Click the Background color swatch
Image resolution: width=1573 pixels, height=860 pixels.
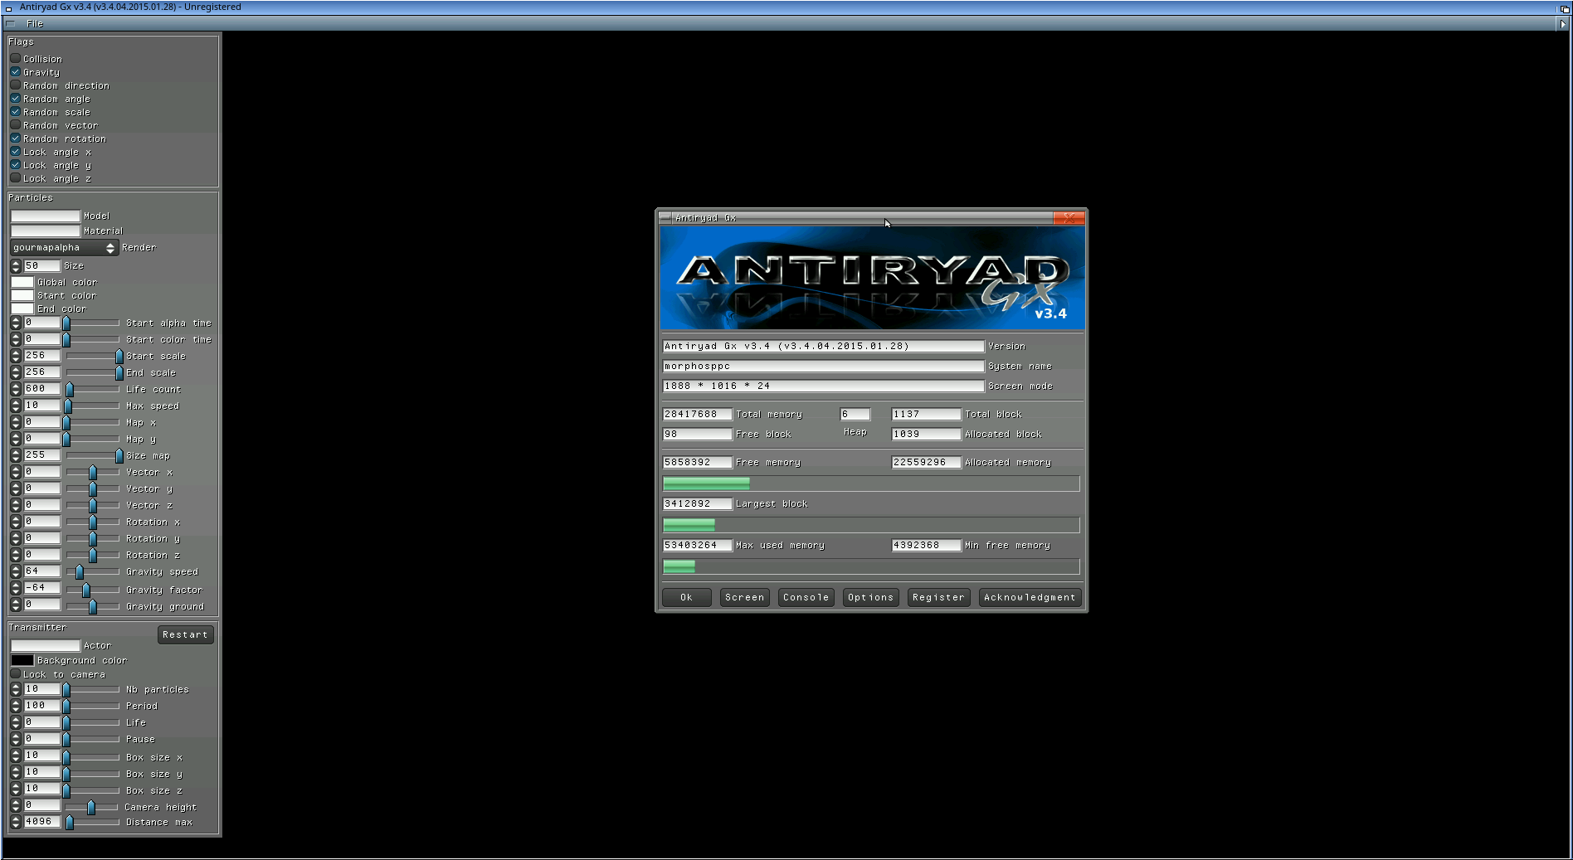pos(22,660)
